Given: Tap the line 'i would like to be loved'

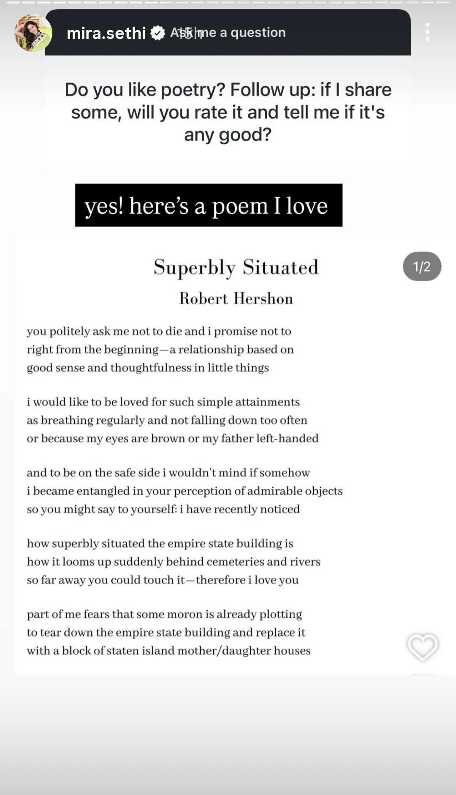Looking at the screenshot, I should coord(163,402).
